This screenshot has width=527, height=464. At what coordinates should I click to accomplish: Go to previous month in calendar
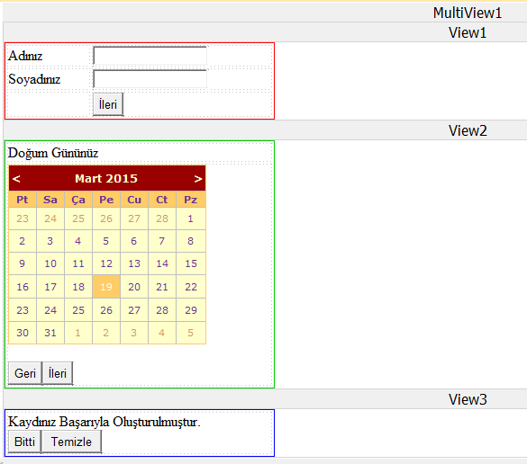(16, 179)
